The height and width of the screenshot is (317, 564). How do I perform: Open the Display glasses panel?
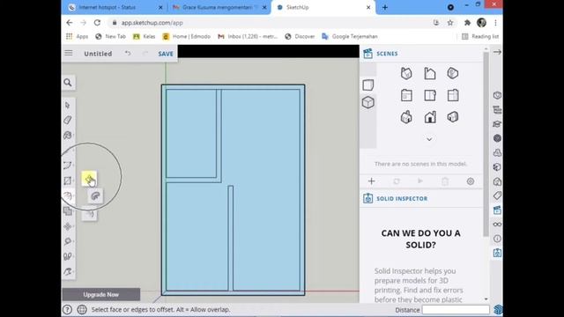tap(497, 225)
